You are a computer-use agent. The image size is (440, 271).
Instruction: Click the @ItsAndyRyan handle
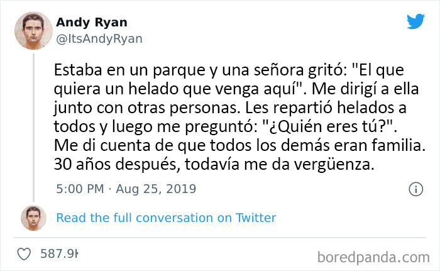pyautogui.click(x=99, y=38)
